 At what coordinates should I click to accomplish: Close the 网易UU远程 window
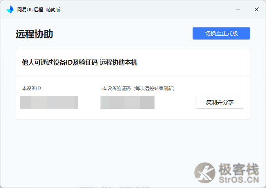(257, 9)
